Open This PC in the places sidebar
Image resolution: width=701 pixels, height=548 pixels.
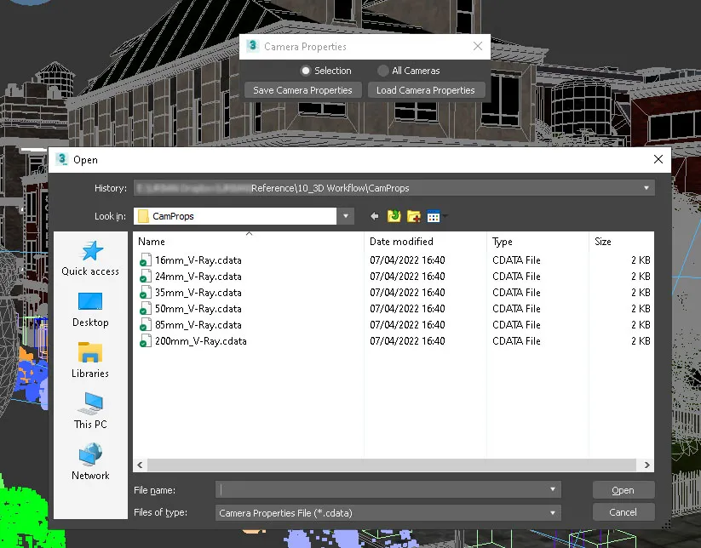(x=90, y=411)
